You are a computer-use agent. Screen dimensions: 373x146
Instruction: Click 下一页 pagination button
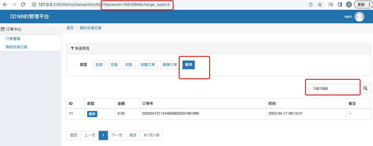(117, 135)
